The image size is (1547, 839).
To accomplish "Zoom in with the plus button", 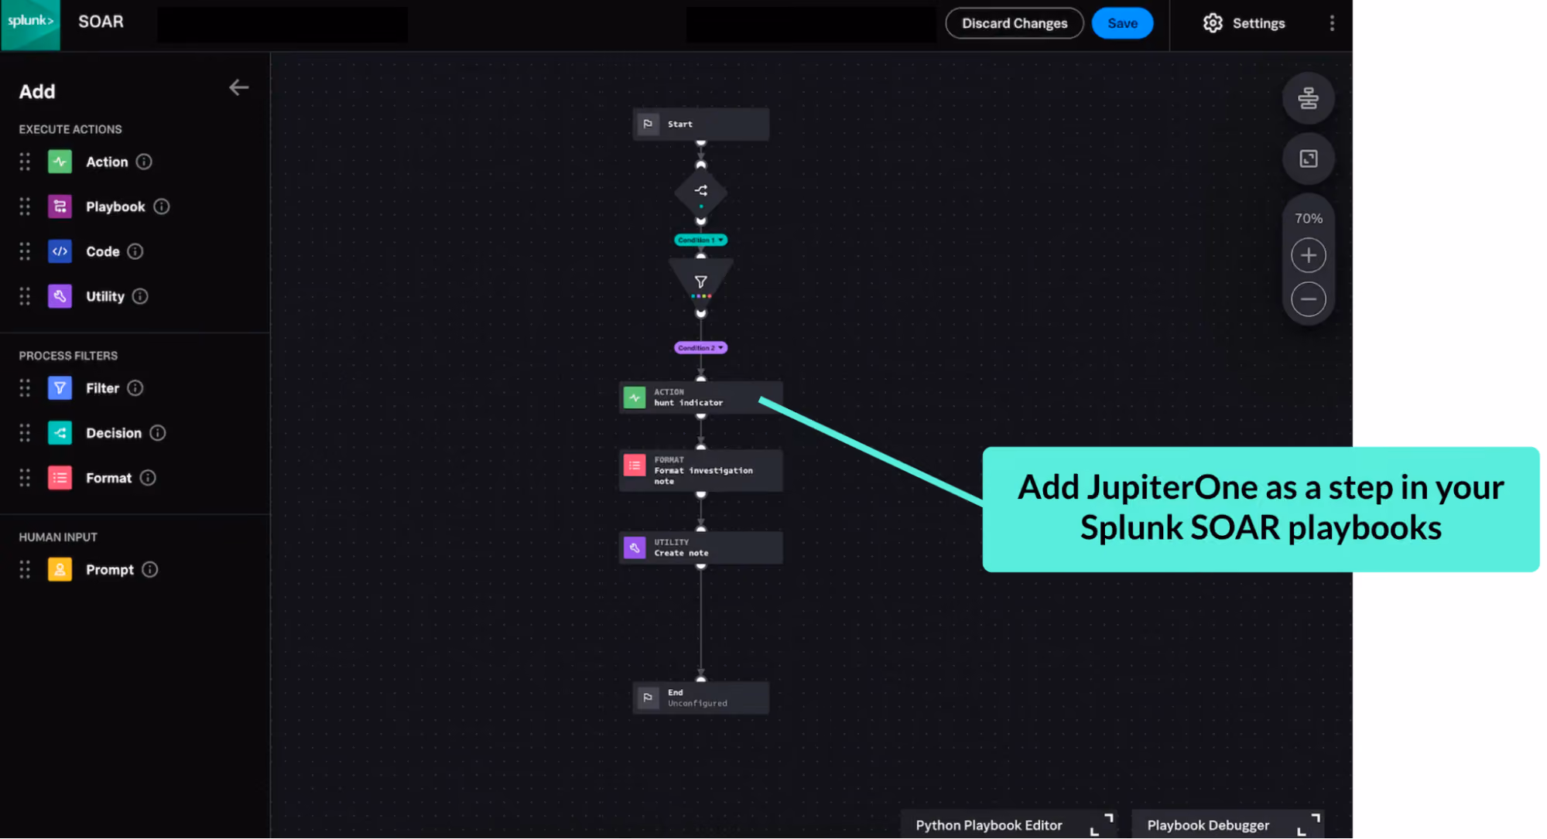I will [1308, 255].
